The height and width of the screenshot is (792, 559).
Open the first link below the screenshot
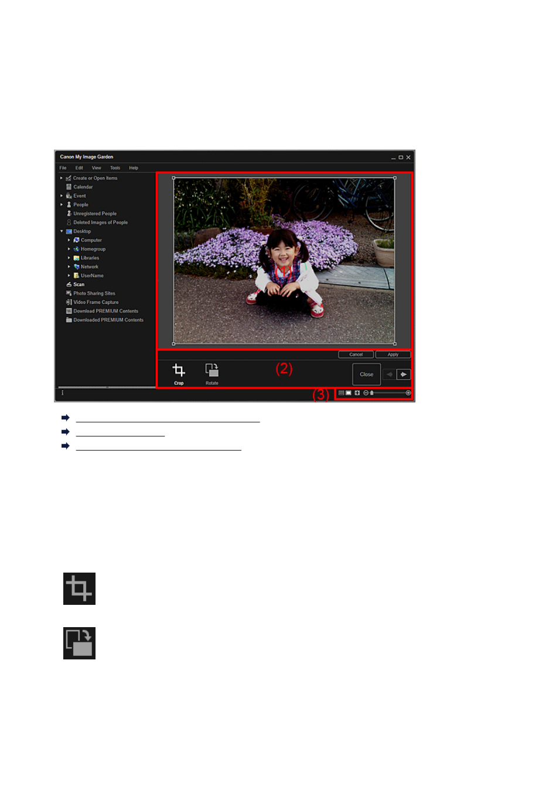168,418
